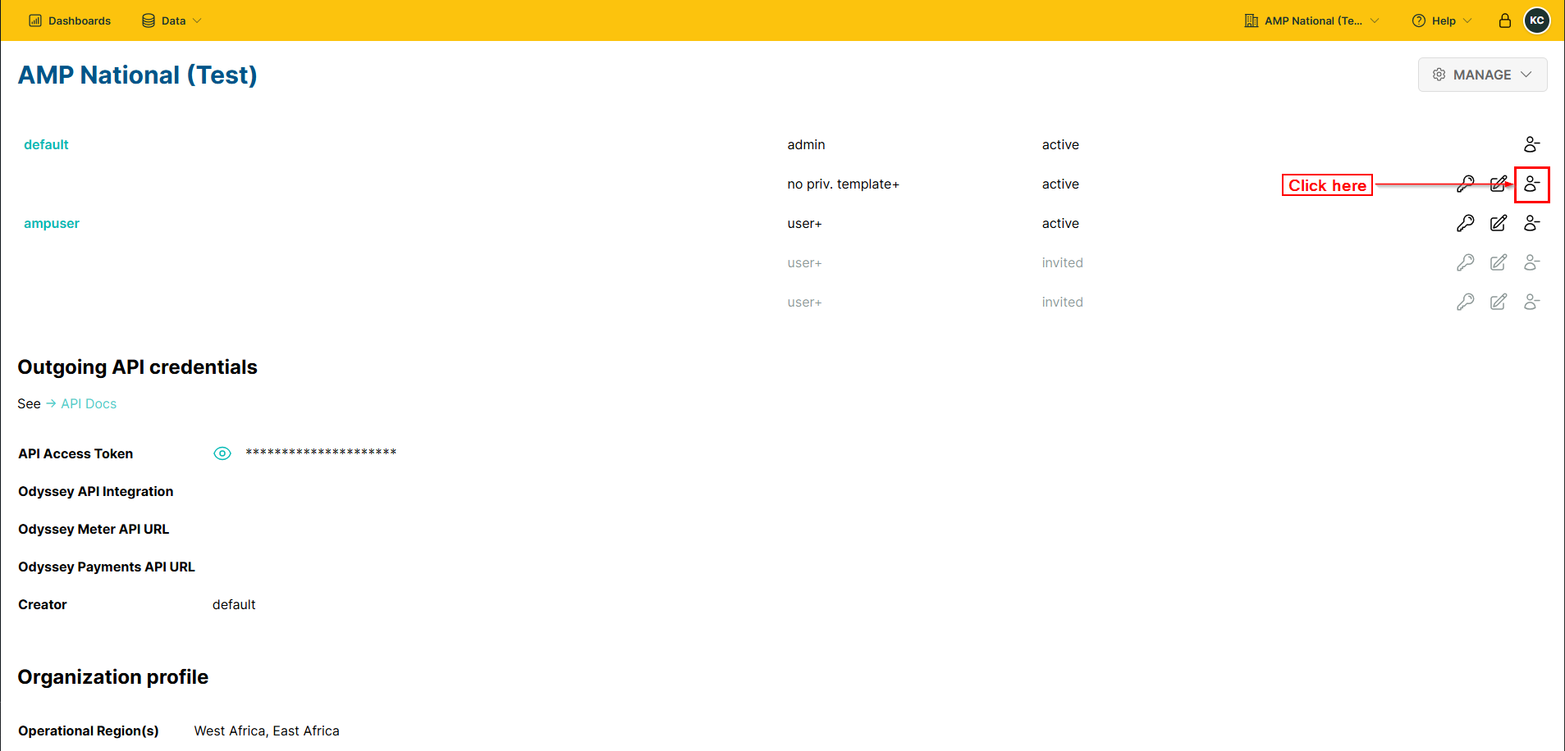Click the edit pencil icon in ampuser row
The image size is (1565, 751).
(x=1499, y=223)
